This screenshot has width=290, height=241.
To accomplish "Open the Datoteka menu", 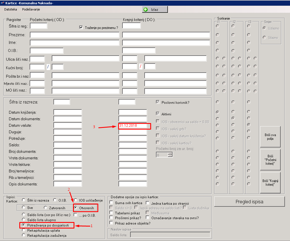I will click(10, 9).
